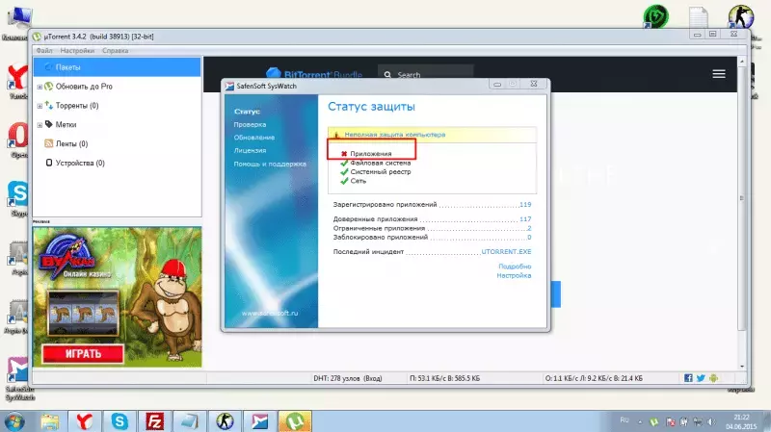This screenshot has height=432, width=771.
Task: Click the www.safensoft.ru link in SysWatch
Action: 270,313
